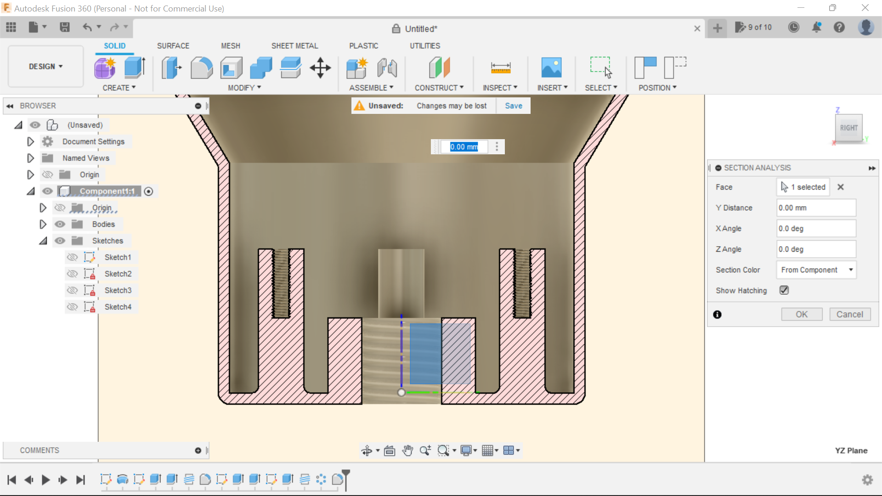Show Sketch1 by clicking its eye icon
This screenshot has height=496, width=882.
coord(73,257)
